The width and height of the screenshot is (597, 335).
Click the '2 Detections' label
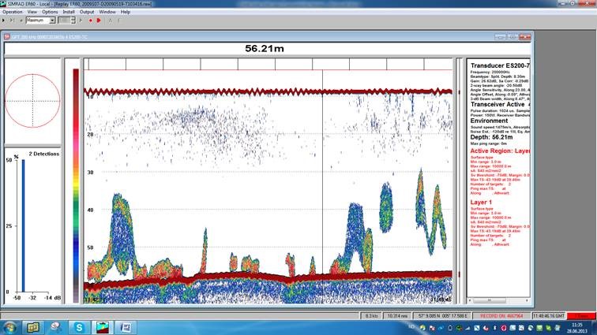[x=43, y=154]
